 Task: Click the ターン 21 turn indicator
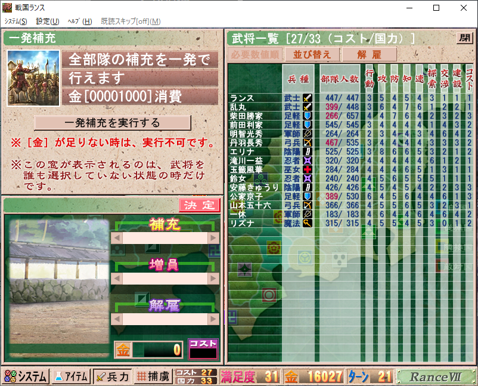(x=371, y=376)
